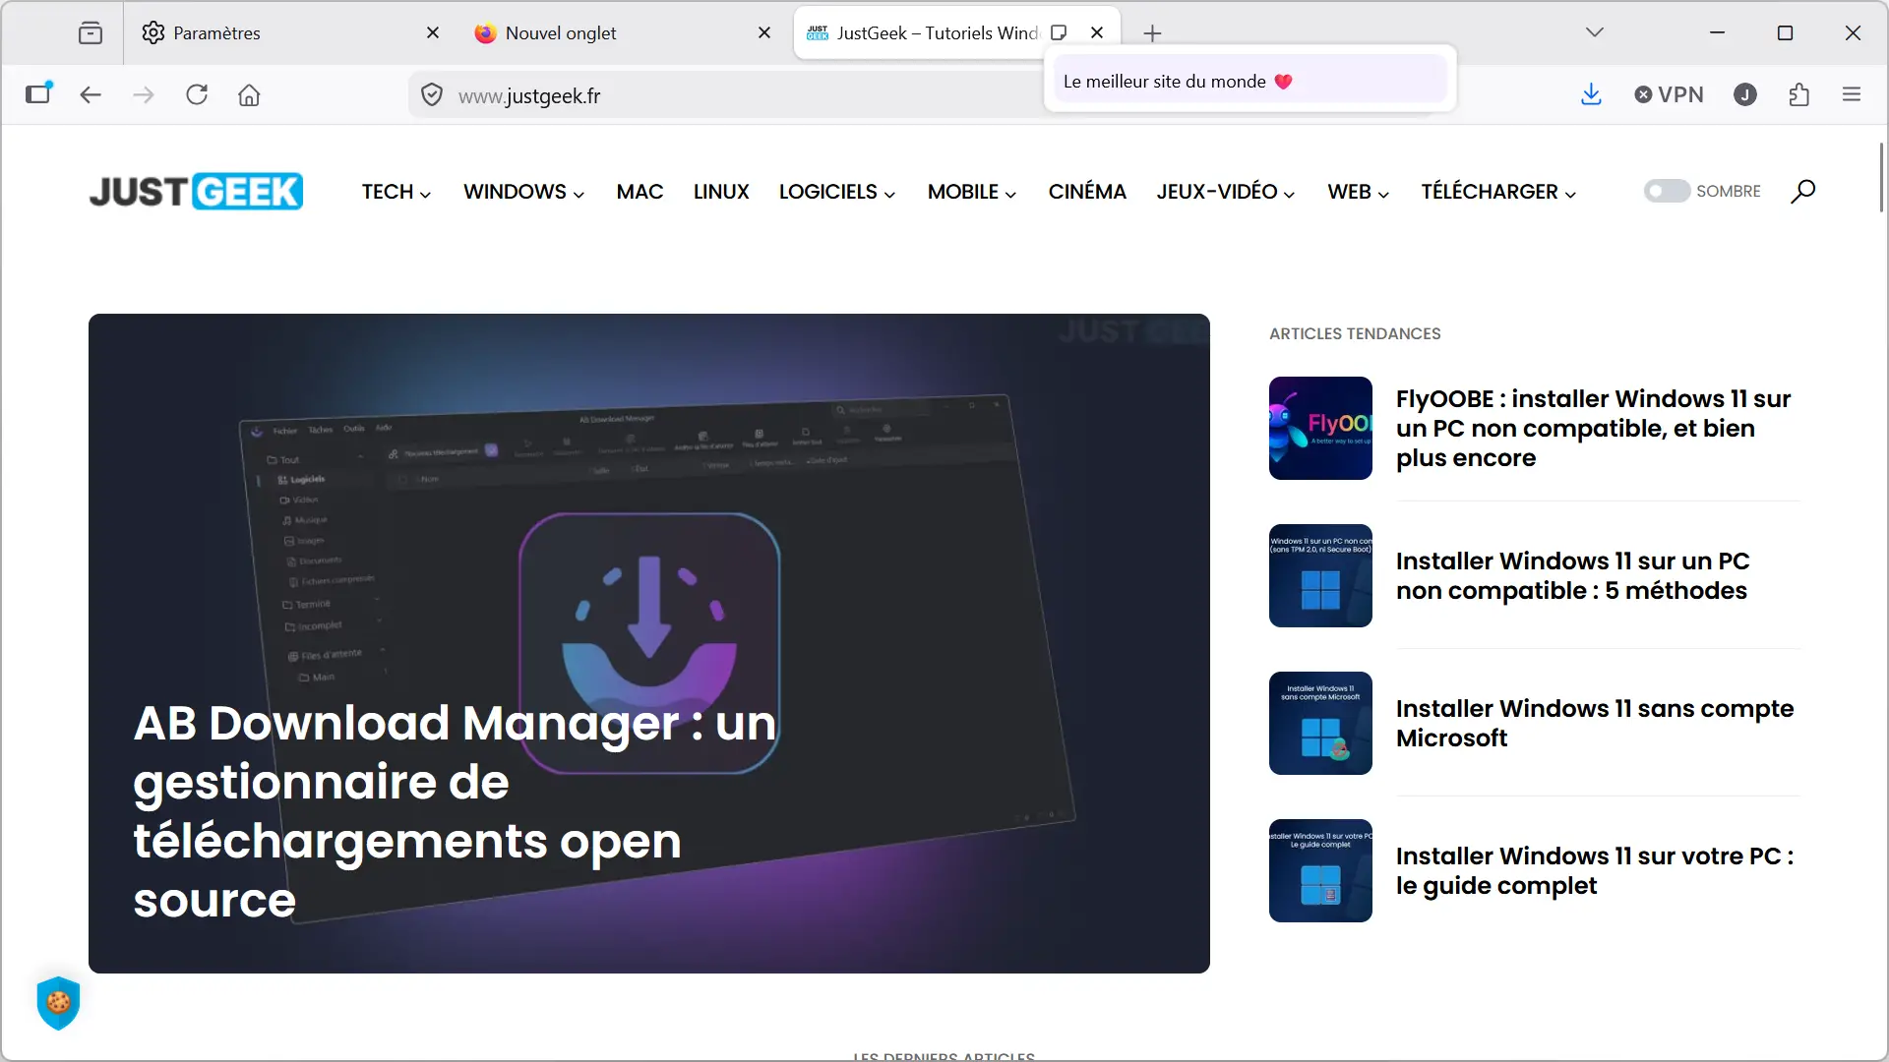Viewport: 1889px width, 1062px height.
Task: Switch to the Nouvel onglet tab
Action: click(624, 33)
